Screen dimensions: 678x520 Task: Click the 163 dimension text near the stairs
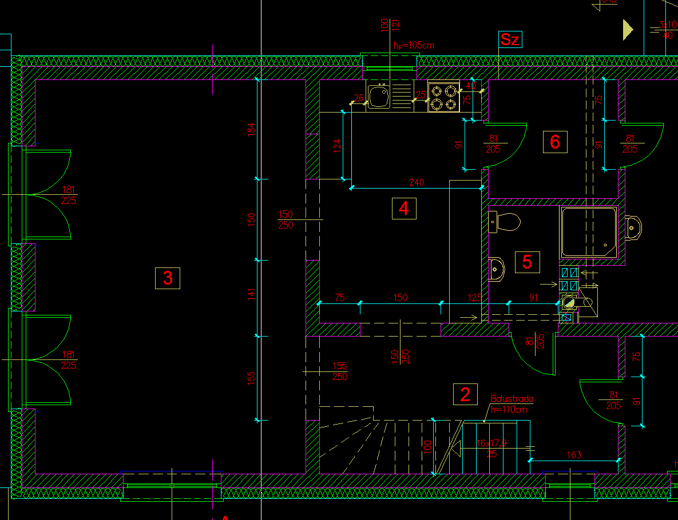(x=574, y=455)
